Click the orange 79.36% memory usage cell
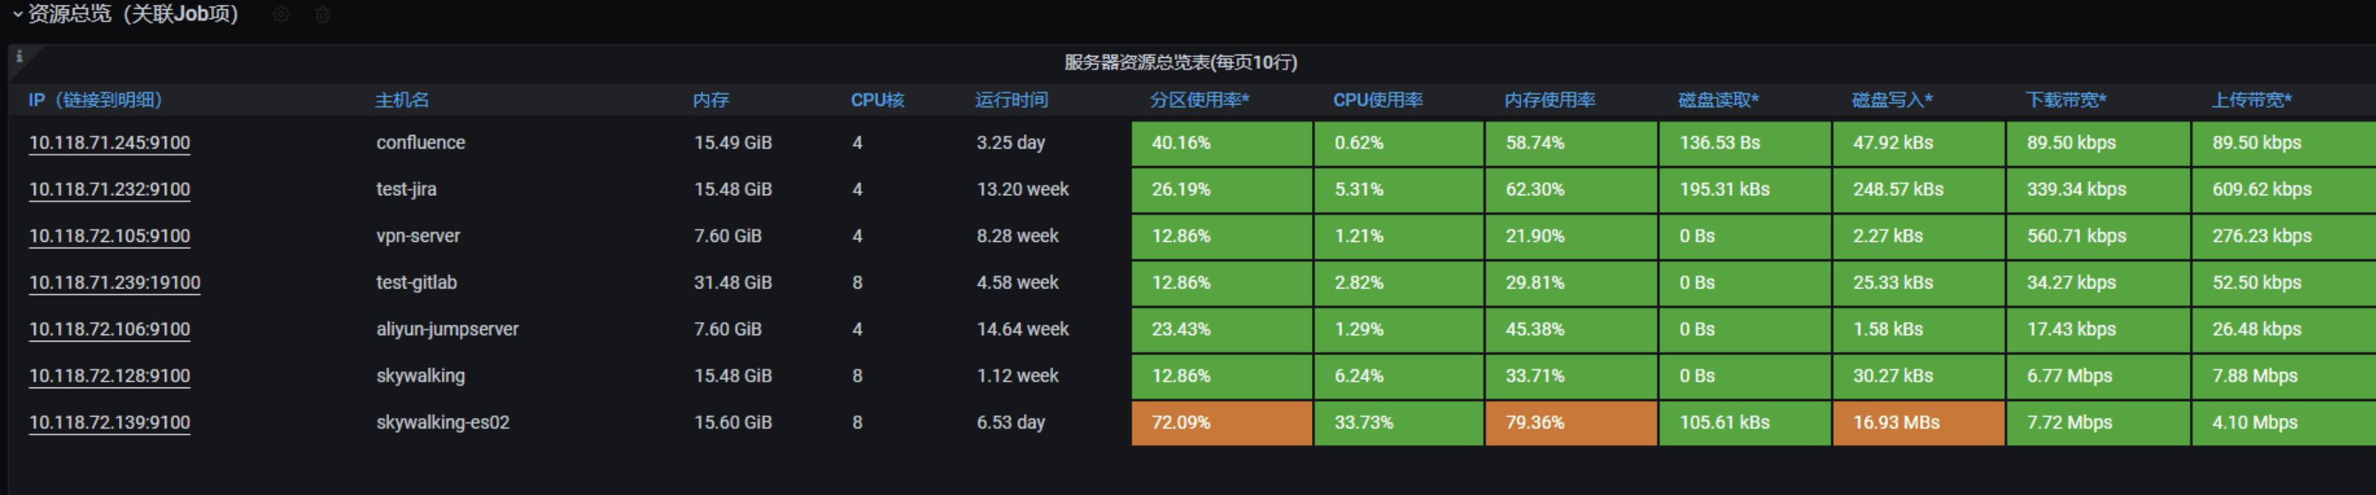 coord(1571,422)
